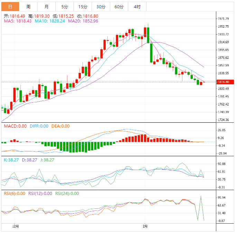Click the DEA:0.00 indicator label

point(60,126)
